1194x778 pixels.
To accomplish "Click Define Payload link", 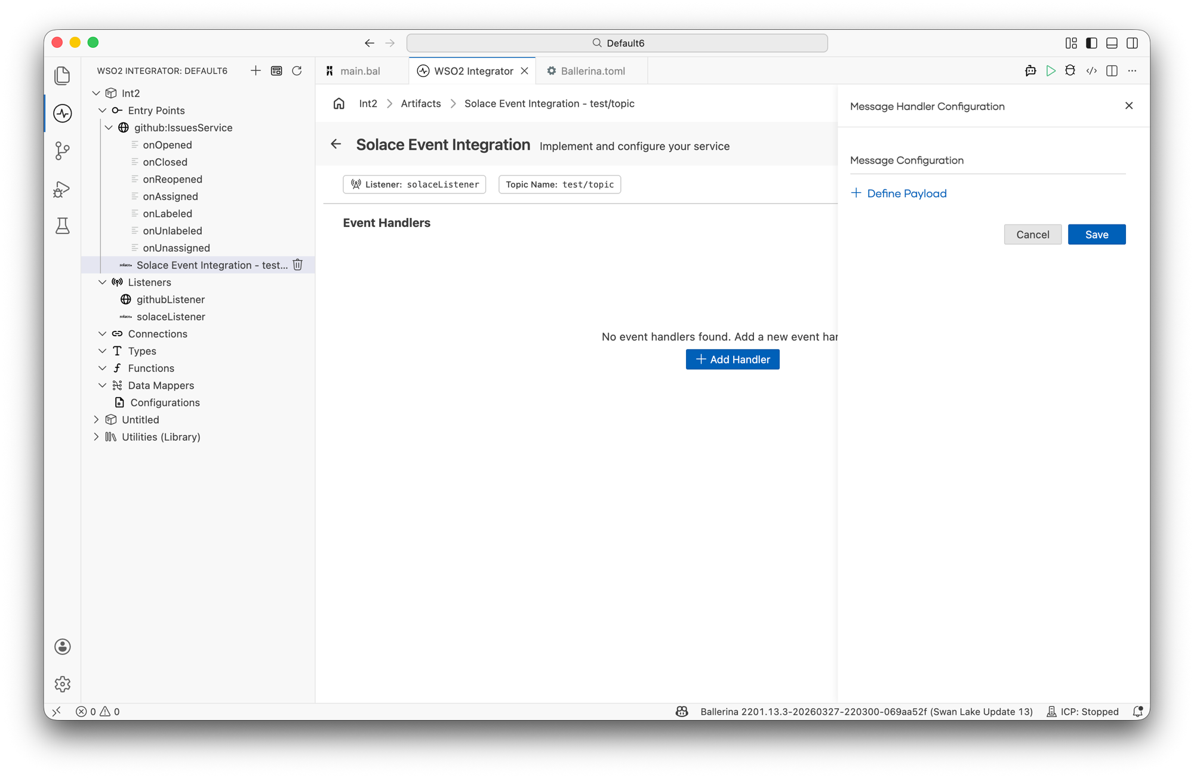I will coord(899,193).
